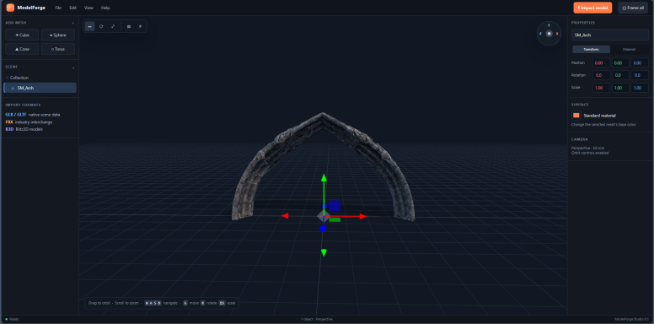Image resolution: width=654 pixels, height=324 pixels.
Task: Click the Import model button
Action: pyautogui.click(x=592, y=8)
